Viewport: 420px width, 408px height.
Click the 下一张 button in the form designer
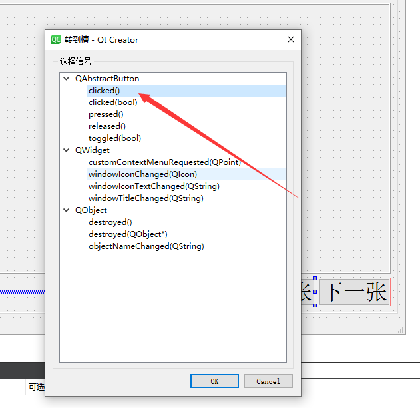[355, 292]
